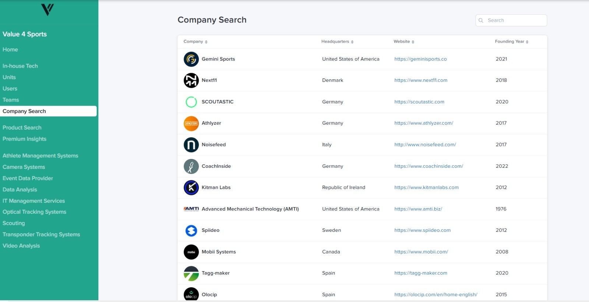Viewport: 589px width, 302px height.
Task: Open Scouting category in sidebar
Action: [14, 223]
